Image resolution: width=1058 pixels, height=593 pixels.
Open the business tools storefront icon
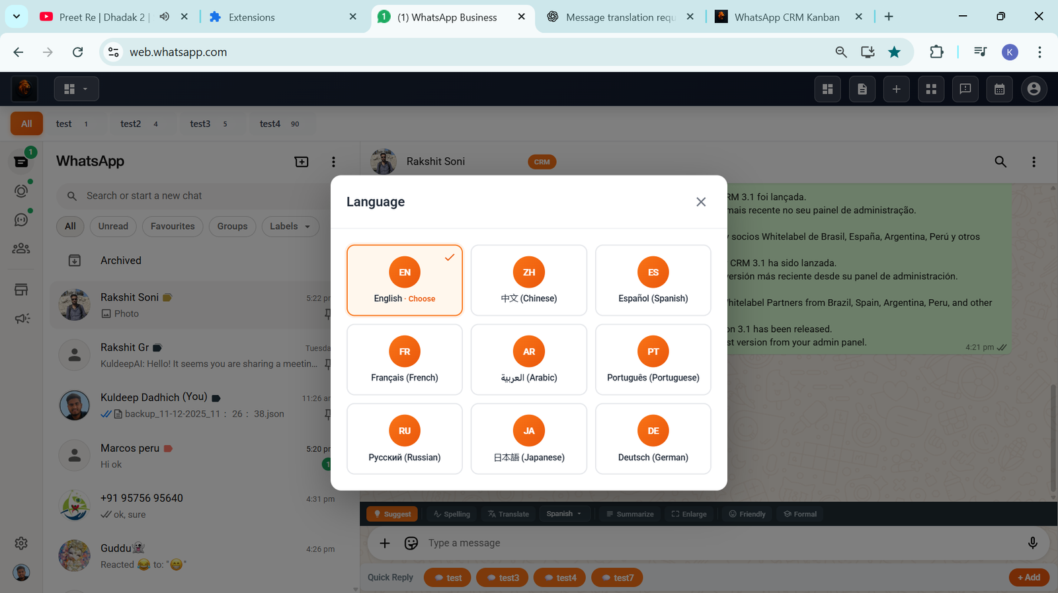click(21, 290)
